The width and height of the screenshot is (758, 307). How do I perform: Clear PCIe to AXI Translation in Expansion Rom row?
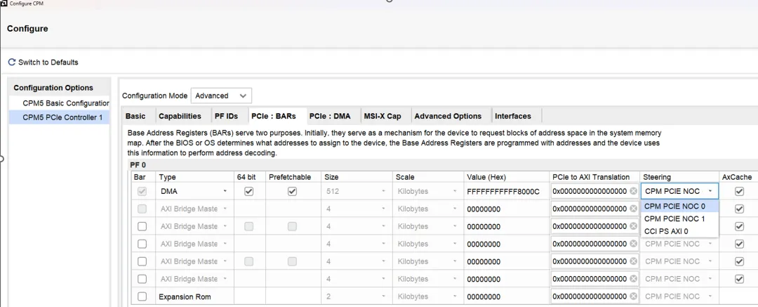[x=633, y=296]
